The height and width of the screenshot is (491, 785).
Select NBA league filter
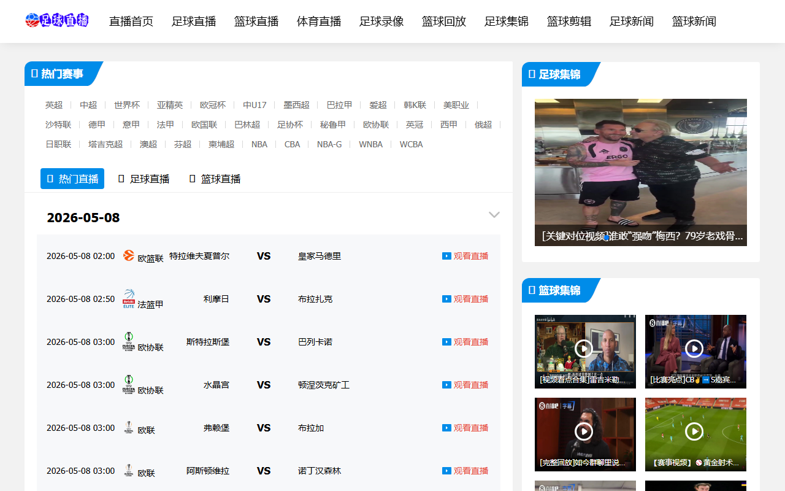pos(259,144)
